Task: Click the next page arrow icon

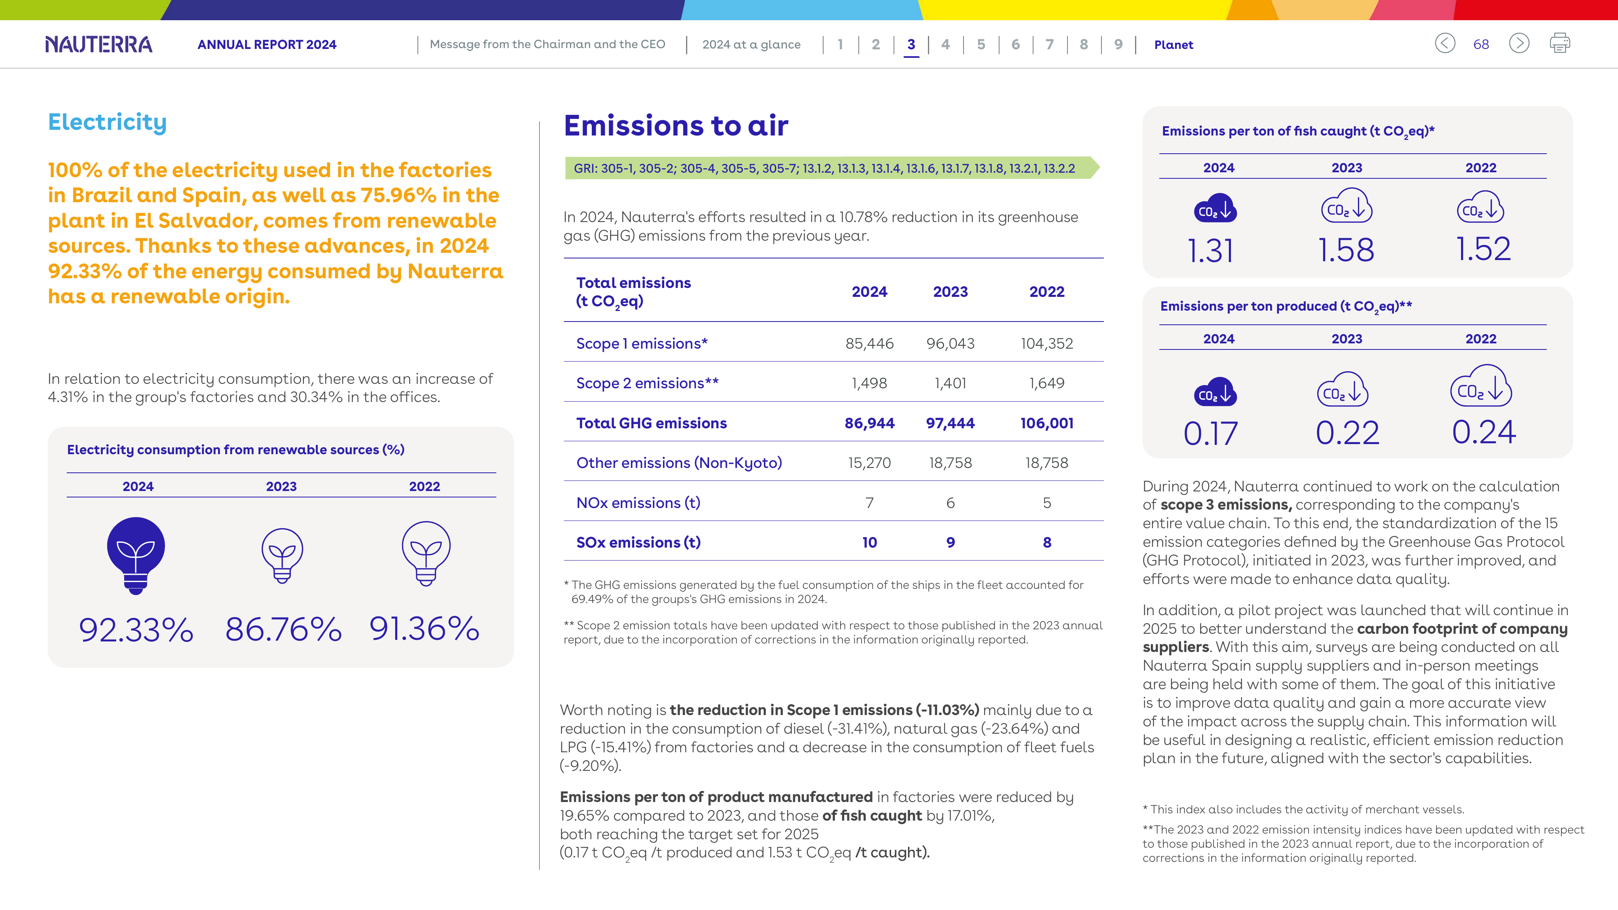Action: [1519, 43]
